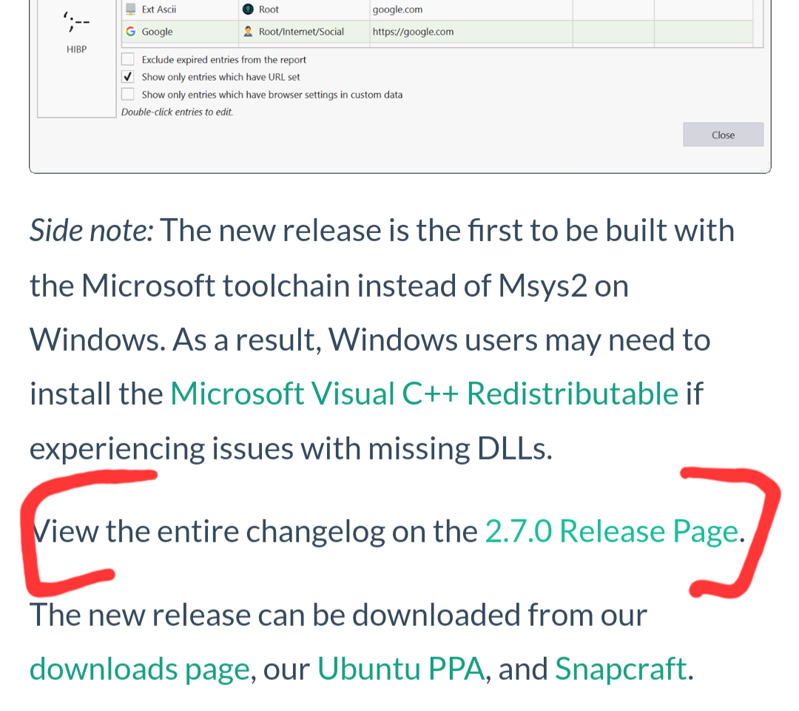Visit the downloads page link
Viewport: 799px width, 711px height.
point(138,668)
